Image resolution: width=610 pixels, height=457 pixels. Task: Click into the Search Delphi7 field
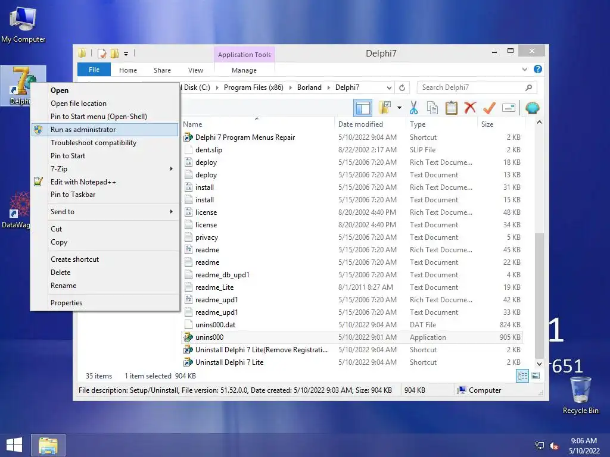click(x=477, y=88)
